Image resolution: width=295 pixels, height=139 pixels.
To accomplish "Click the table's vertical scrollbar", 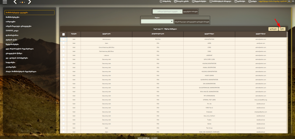I will coord(287,82).
